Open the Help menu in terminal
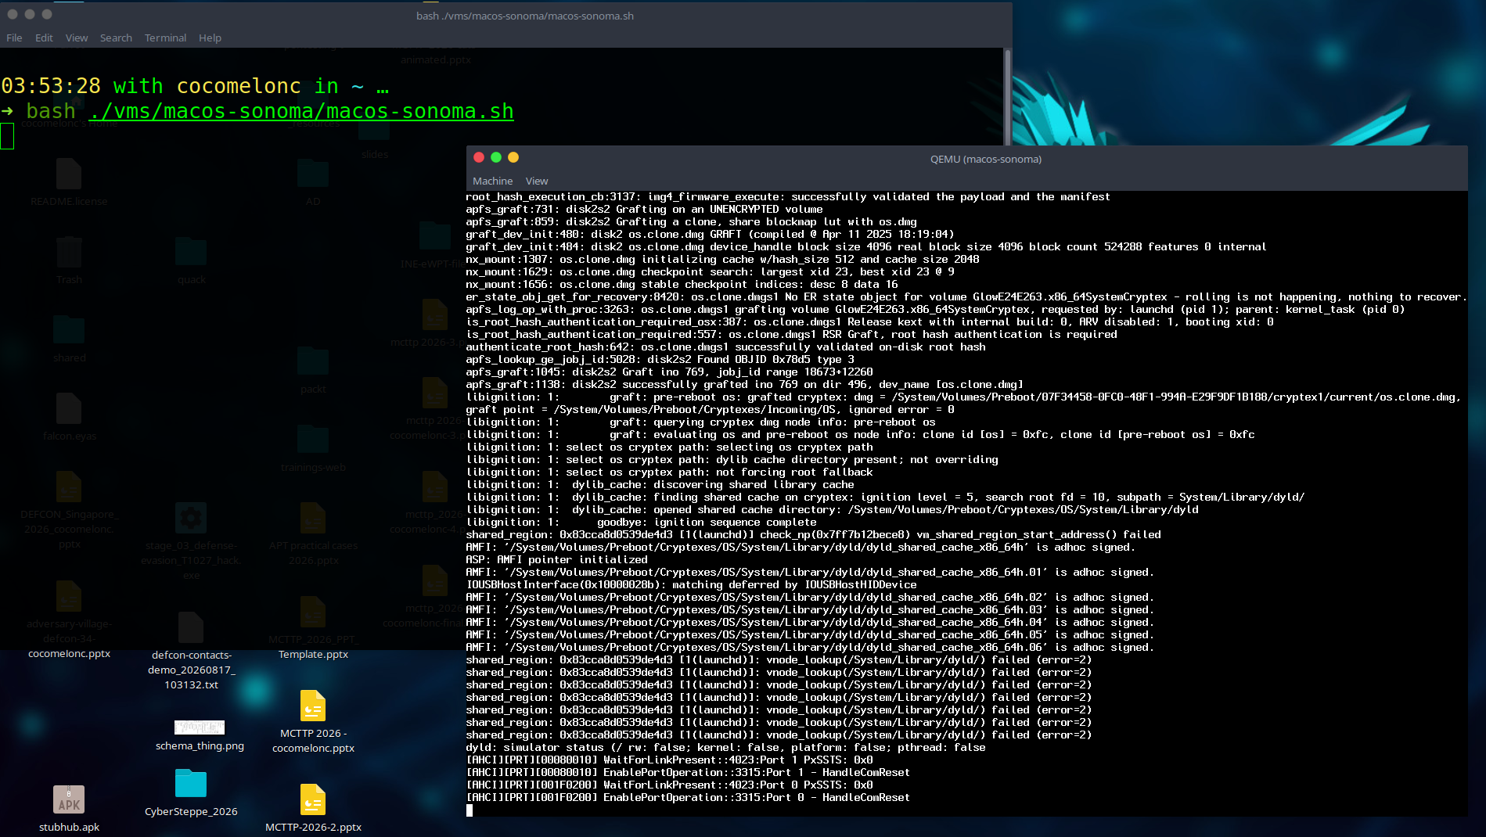 pyautogui.click(x=210, y=38)
